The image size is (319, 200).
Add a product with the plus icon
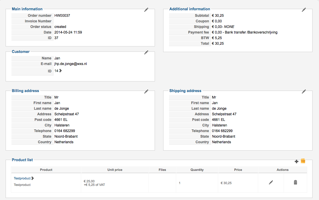[296, 161]
